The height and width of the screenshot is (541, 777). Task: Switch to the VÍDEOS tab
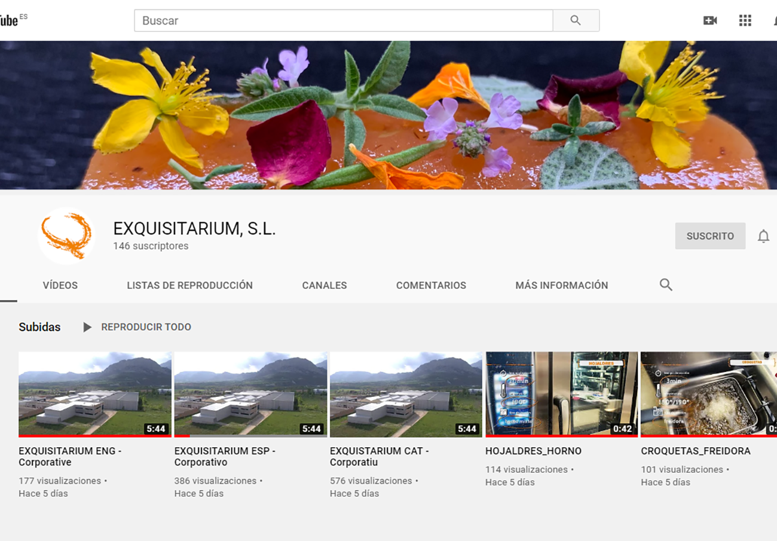click(x=60, y=285)
